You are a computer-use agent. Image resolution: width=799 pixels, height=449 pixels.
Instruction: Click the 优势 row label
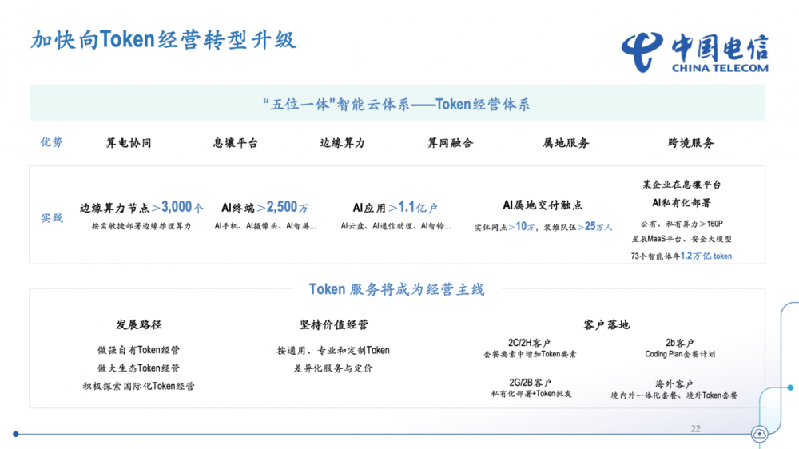point(52,142)
